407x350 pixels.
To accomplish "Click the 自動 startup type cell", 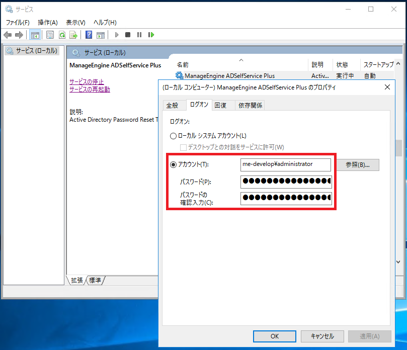I will (370, 76).
